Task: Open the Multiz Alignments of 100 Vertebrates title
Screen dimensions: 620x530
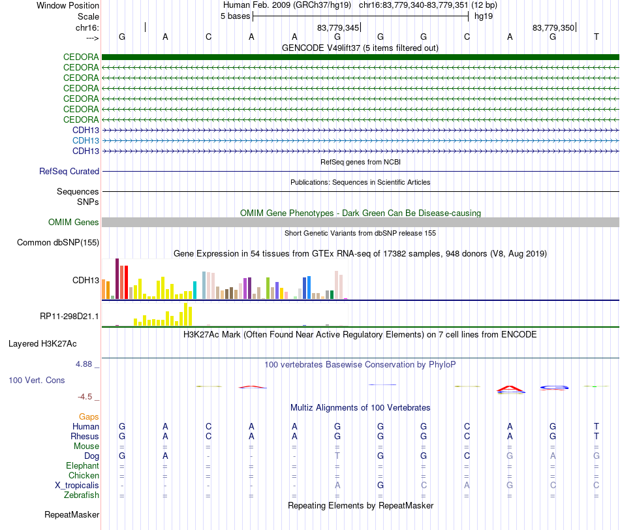Action: (360, 408)
